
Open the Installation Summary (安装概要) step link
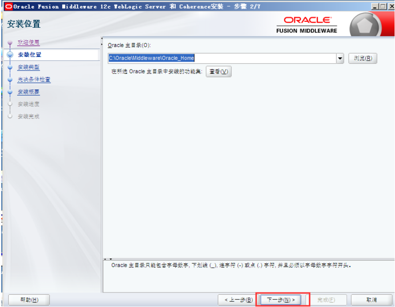pyautogui.click(x=28, y=92)
